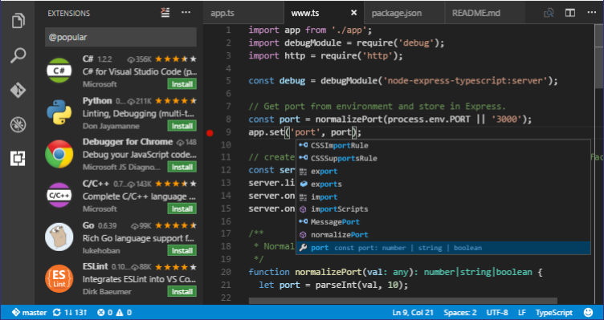
Task: Click the ESLint extension icon
Action: (x=59, y=279)
